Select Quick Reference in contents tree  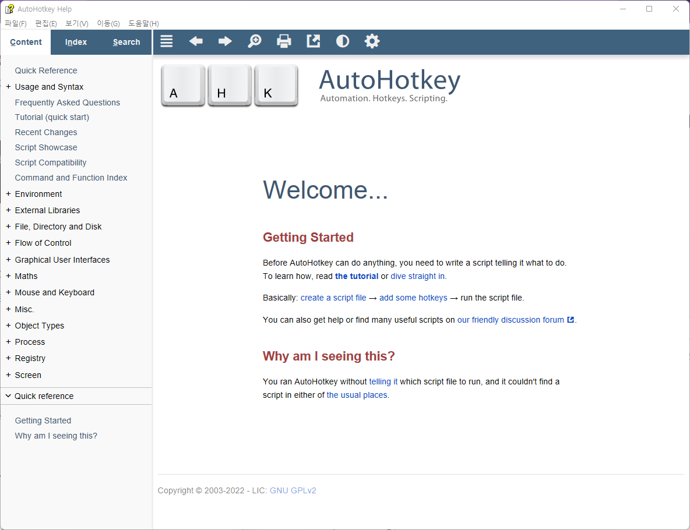pyautogui.click(x=46, y=70)
